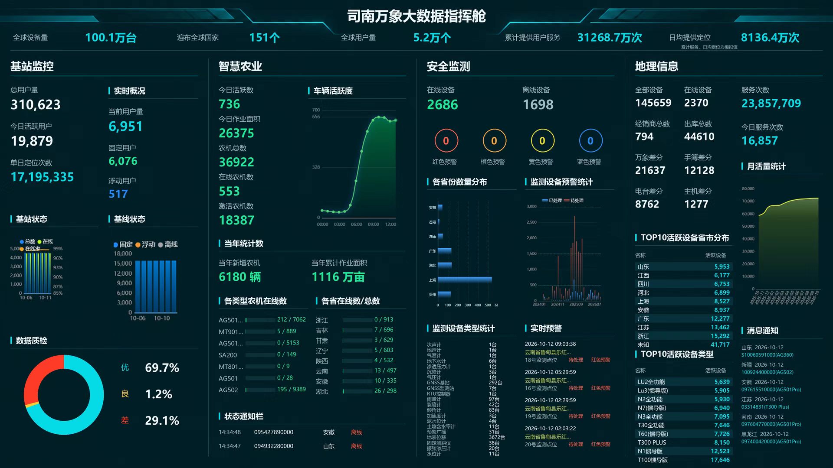Click the 待处理 link for 18号监测点位
The height and width of the screenshot is (468, 833).
pyautogui.click(x=576, y=360)
